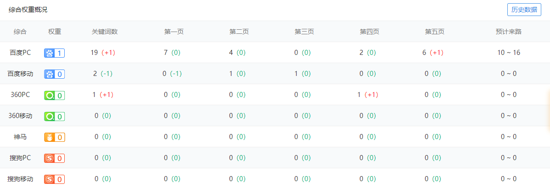This screenshot has width=550, height=188.
Task: Select the 搜狗移动 row label
Action: pyautogui.click(x=20, y=179)
